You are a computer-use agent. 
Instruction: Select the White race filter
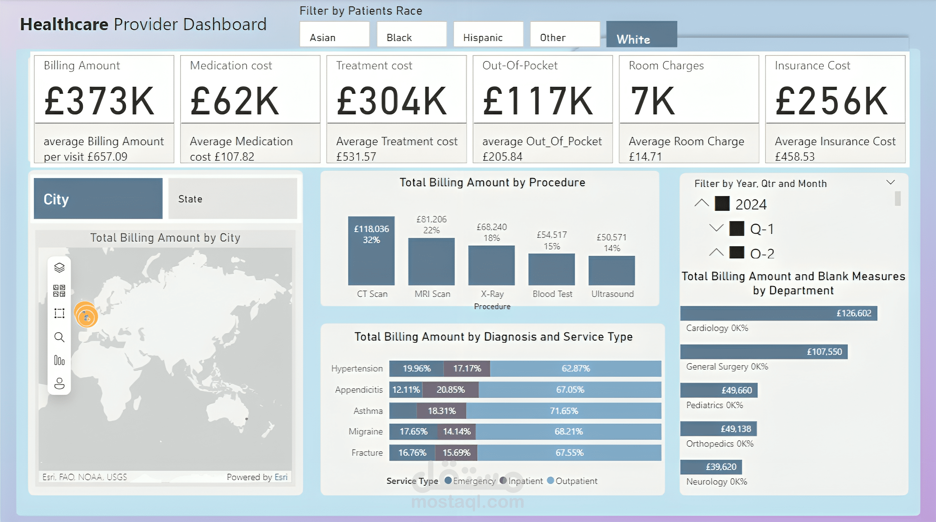(x=642, y=34)
